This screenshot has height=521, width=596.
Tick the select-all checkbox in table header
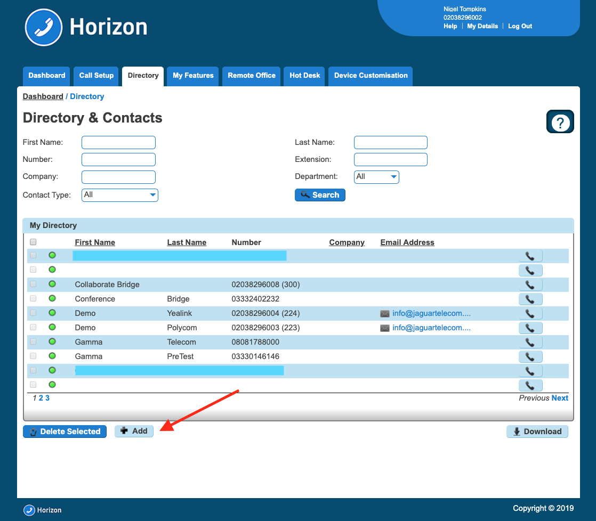(33, 242)
